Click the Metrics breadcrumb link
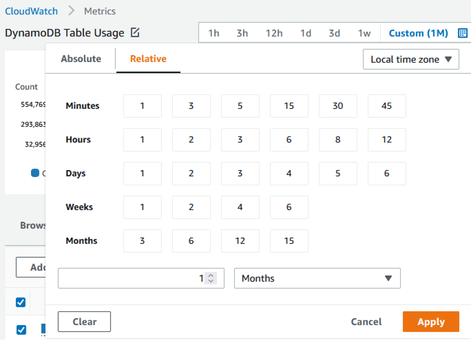The width and height of the screenshot is (472, 340). [x=99, y=11]
